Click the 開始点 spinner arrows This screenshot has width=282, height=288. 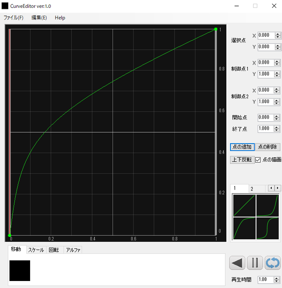[x=277, y=118]
